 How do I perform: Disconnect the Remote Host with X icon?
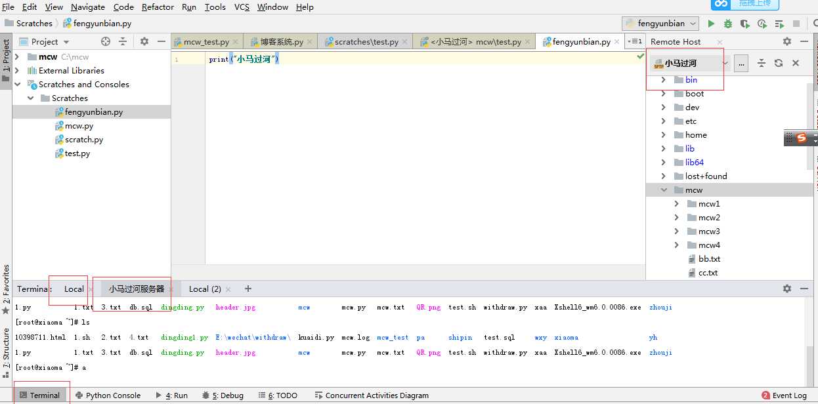click(x=796, y=64)
